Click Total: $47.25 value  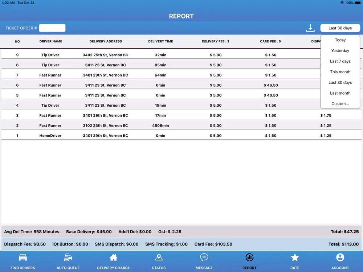345,231
